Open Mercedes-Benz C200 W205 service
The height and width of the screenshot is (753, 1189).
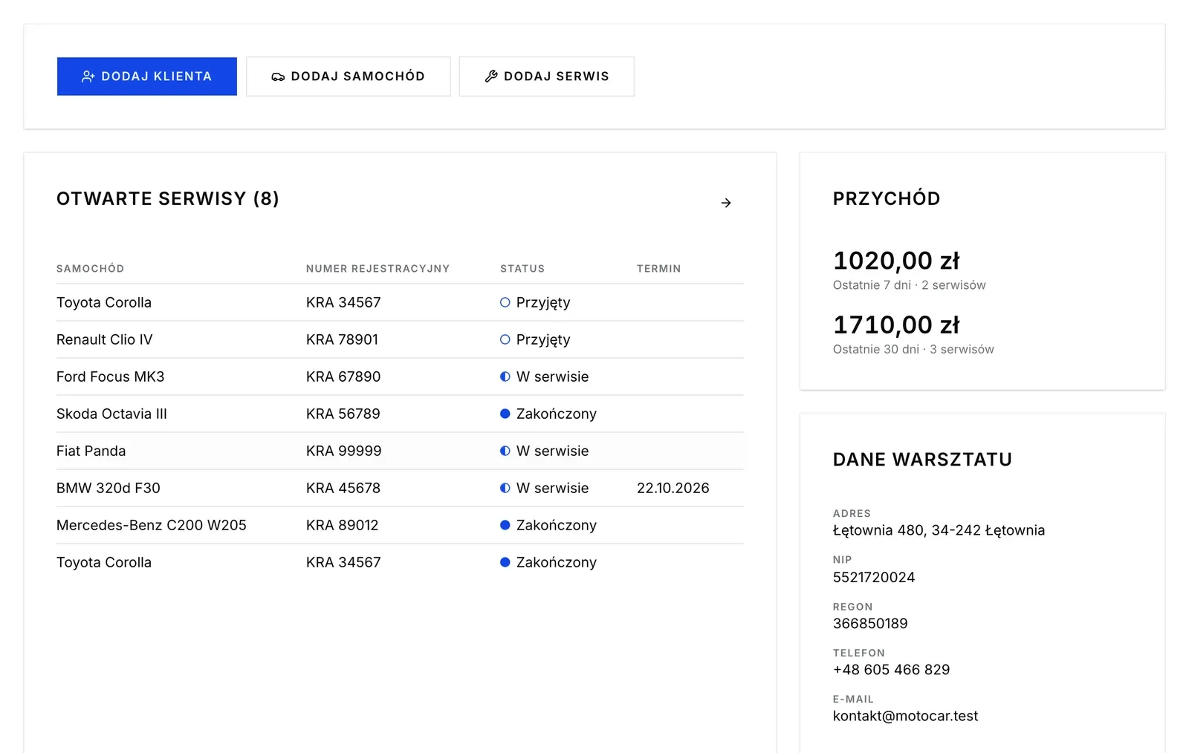(400, 525)
